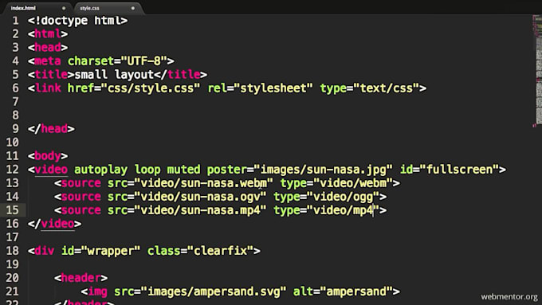Click the loop attribute
The width and height of the screenshot is (542, 305).
click(147, 170)
